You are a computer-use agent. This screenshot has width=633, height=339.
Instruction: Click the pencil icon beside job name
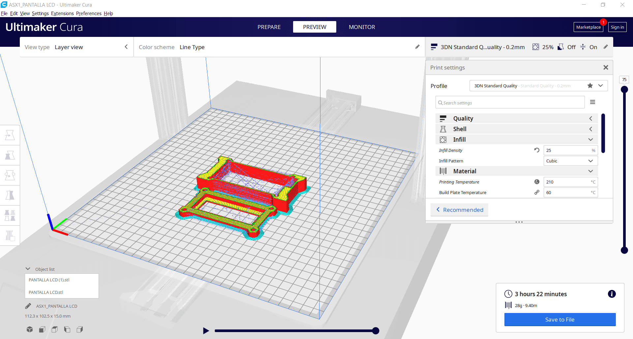pos(28,306)
